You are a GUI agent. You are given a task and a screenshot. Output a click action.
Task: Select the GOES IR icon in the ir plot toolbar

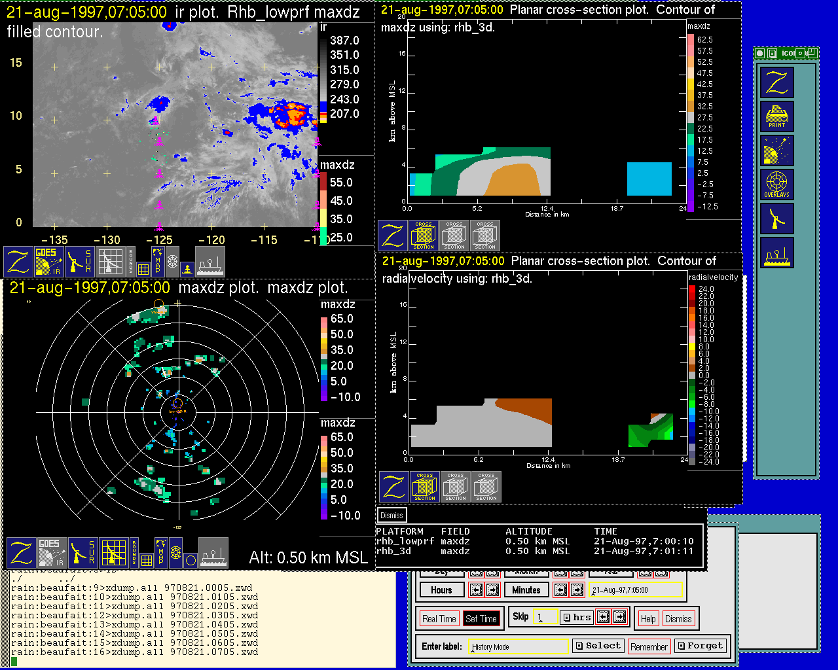50,261
